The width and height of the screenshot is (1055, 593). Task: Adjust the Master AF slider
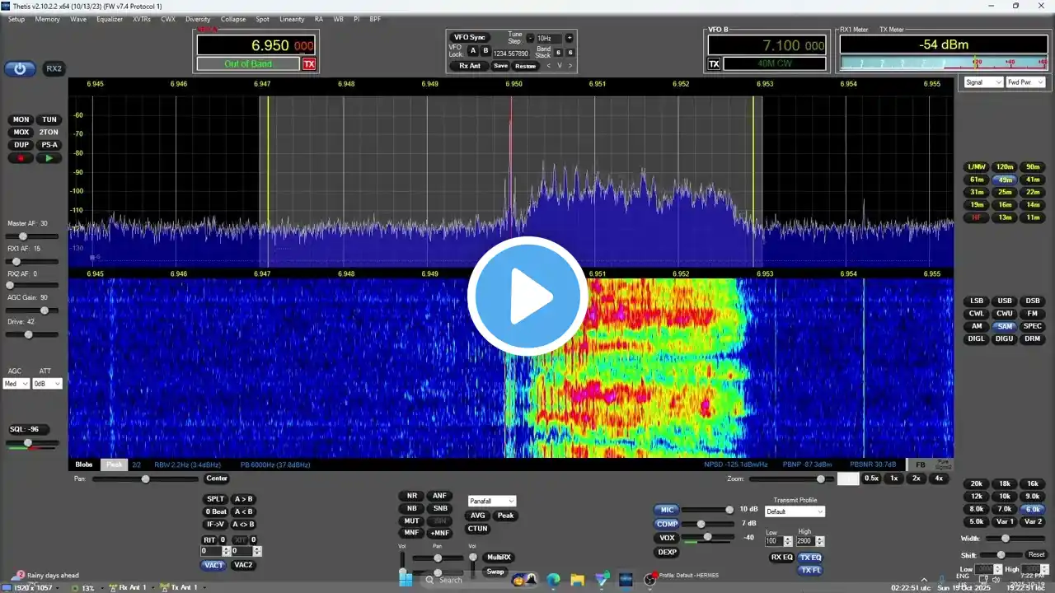[23, 236]
